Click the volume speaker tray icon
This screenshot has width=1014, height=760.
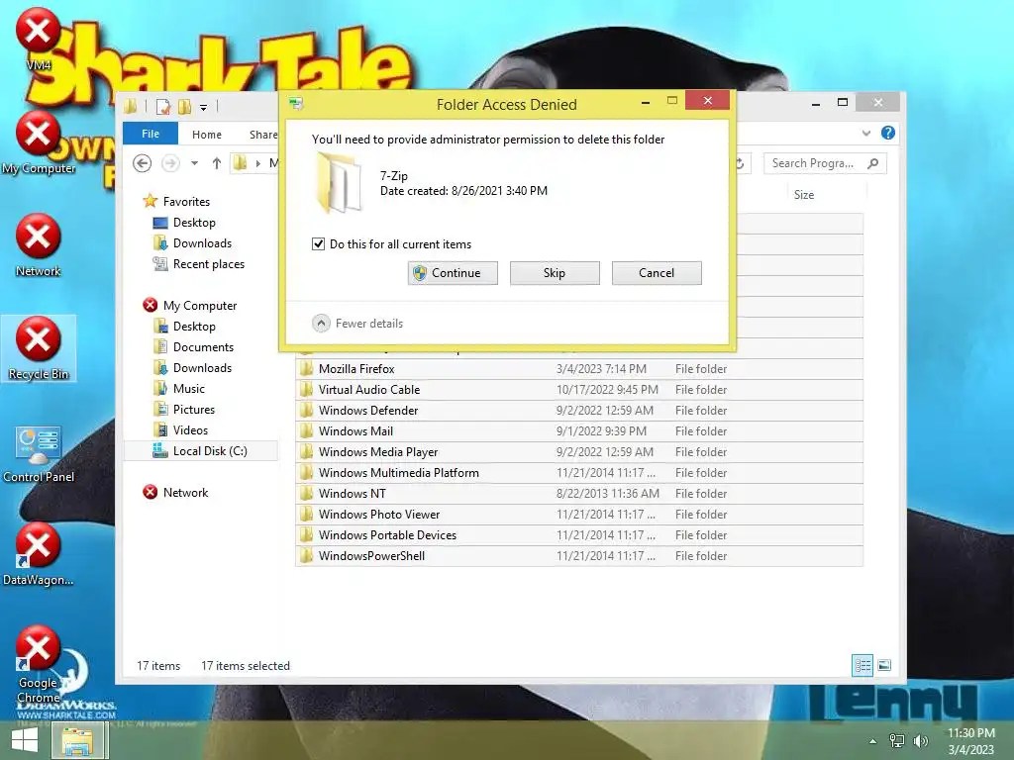(920, 741)
